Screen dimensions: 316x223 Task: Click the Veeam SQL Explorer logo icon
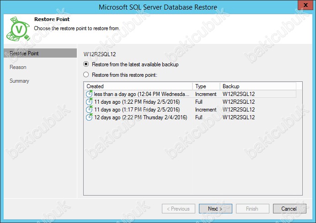click(18, 29)
